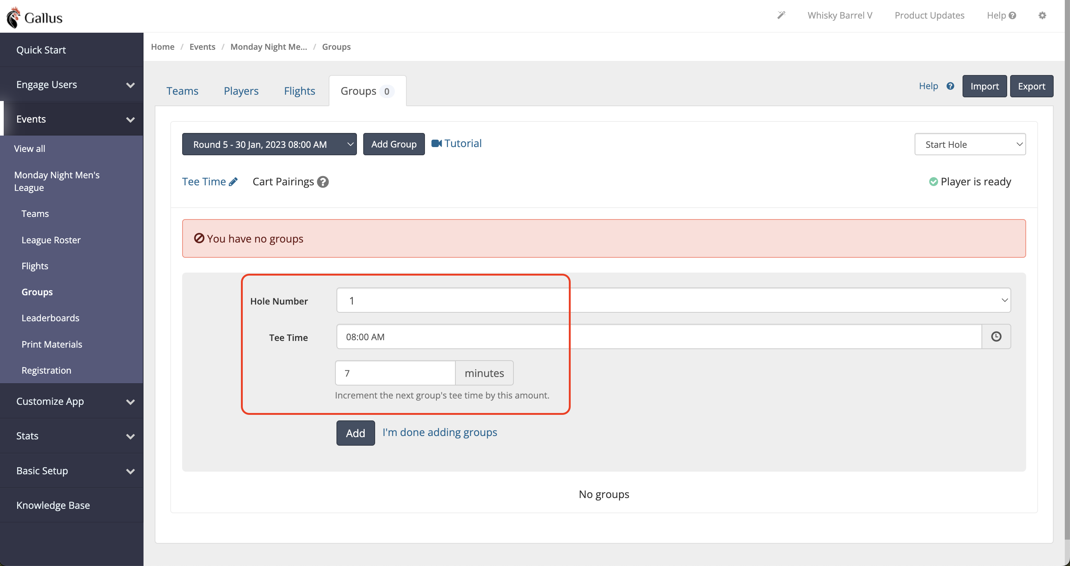The width and height of the screenshot is (1070, 566).
Task: Click the minutes increment input field
Action: [395, 373]
